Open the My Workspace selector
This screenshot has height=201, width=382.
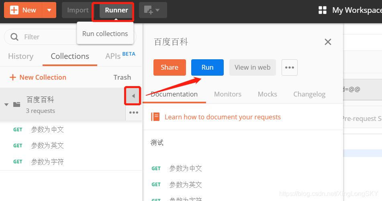(357, 10)
